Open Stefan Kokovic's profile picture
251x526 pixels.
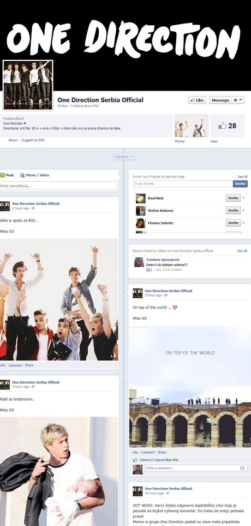(140, 211)
